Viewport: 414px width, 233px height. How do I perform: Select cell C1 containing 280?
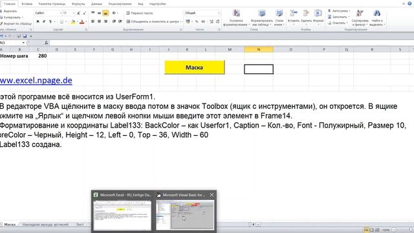[38, 56]
